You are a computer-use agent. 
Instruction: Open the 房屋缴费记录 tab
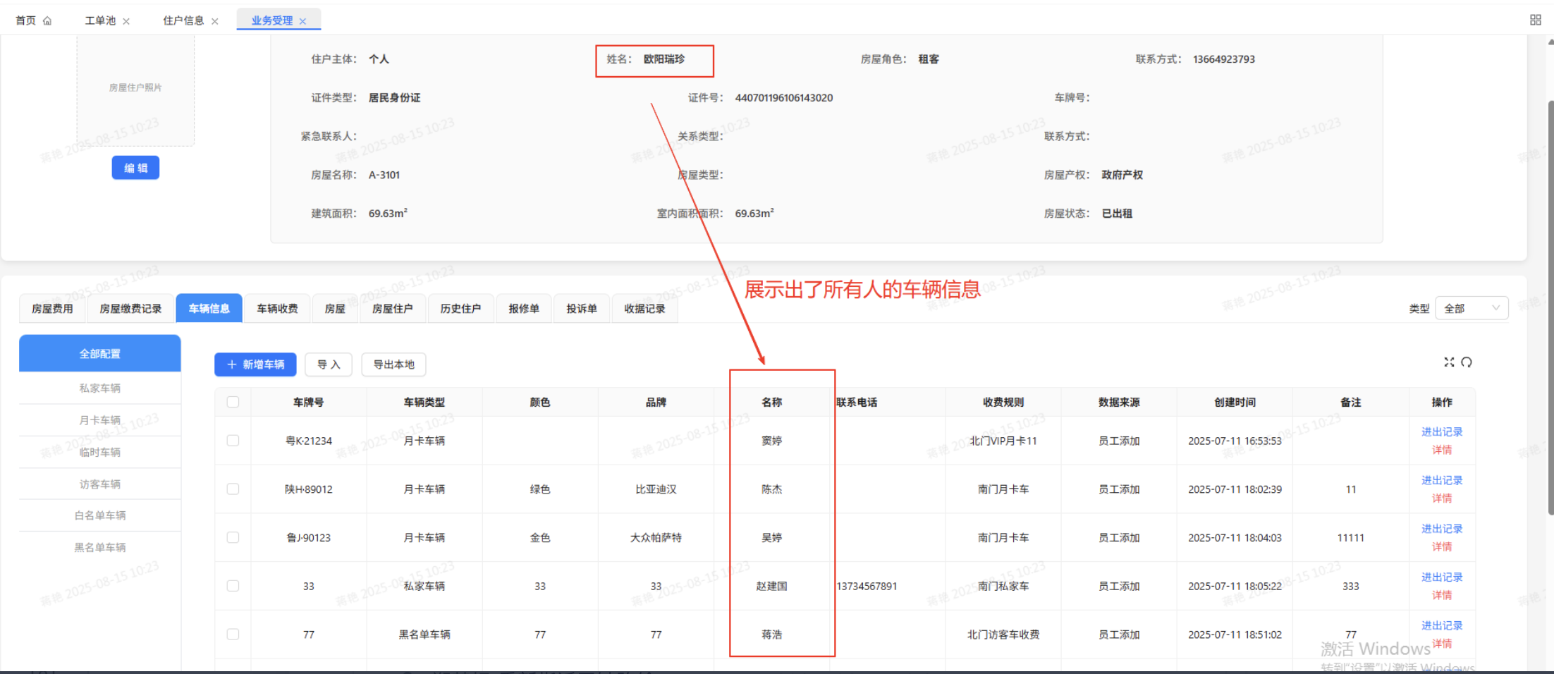click(130, 308)
